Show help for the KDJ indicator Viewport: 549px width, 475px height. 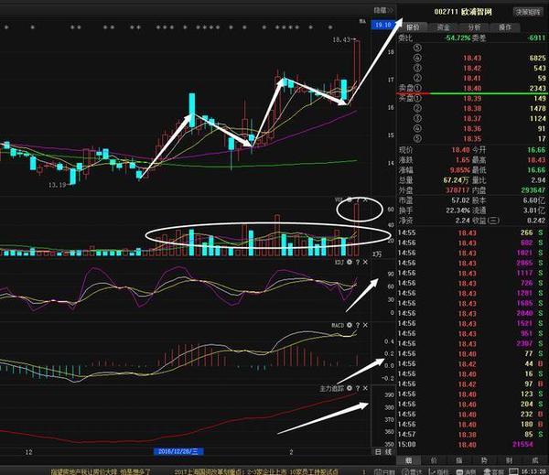(358, 262)
